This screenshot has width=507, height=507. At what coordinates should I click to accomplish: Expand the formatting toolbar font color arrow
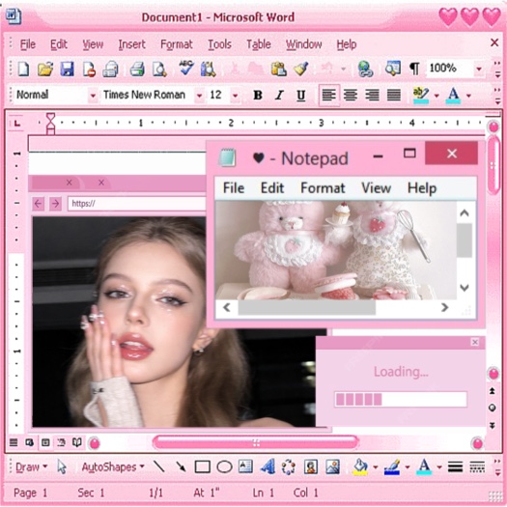coord(468,96)
